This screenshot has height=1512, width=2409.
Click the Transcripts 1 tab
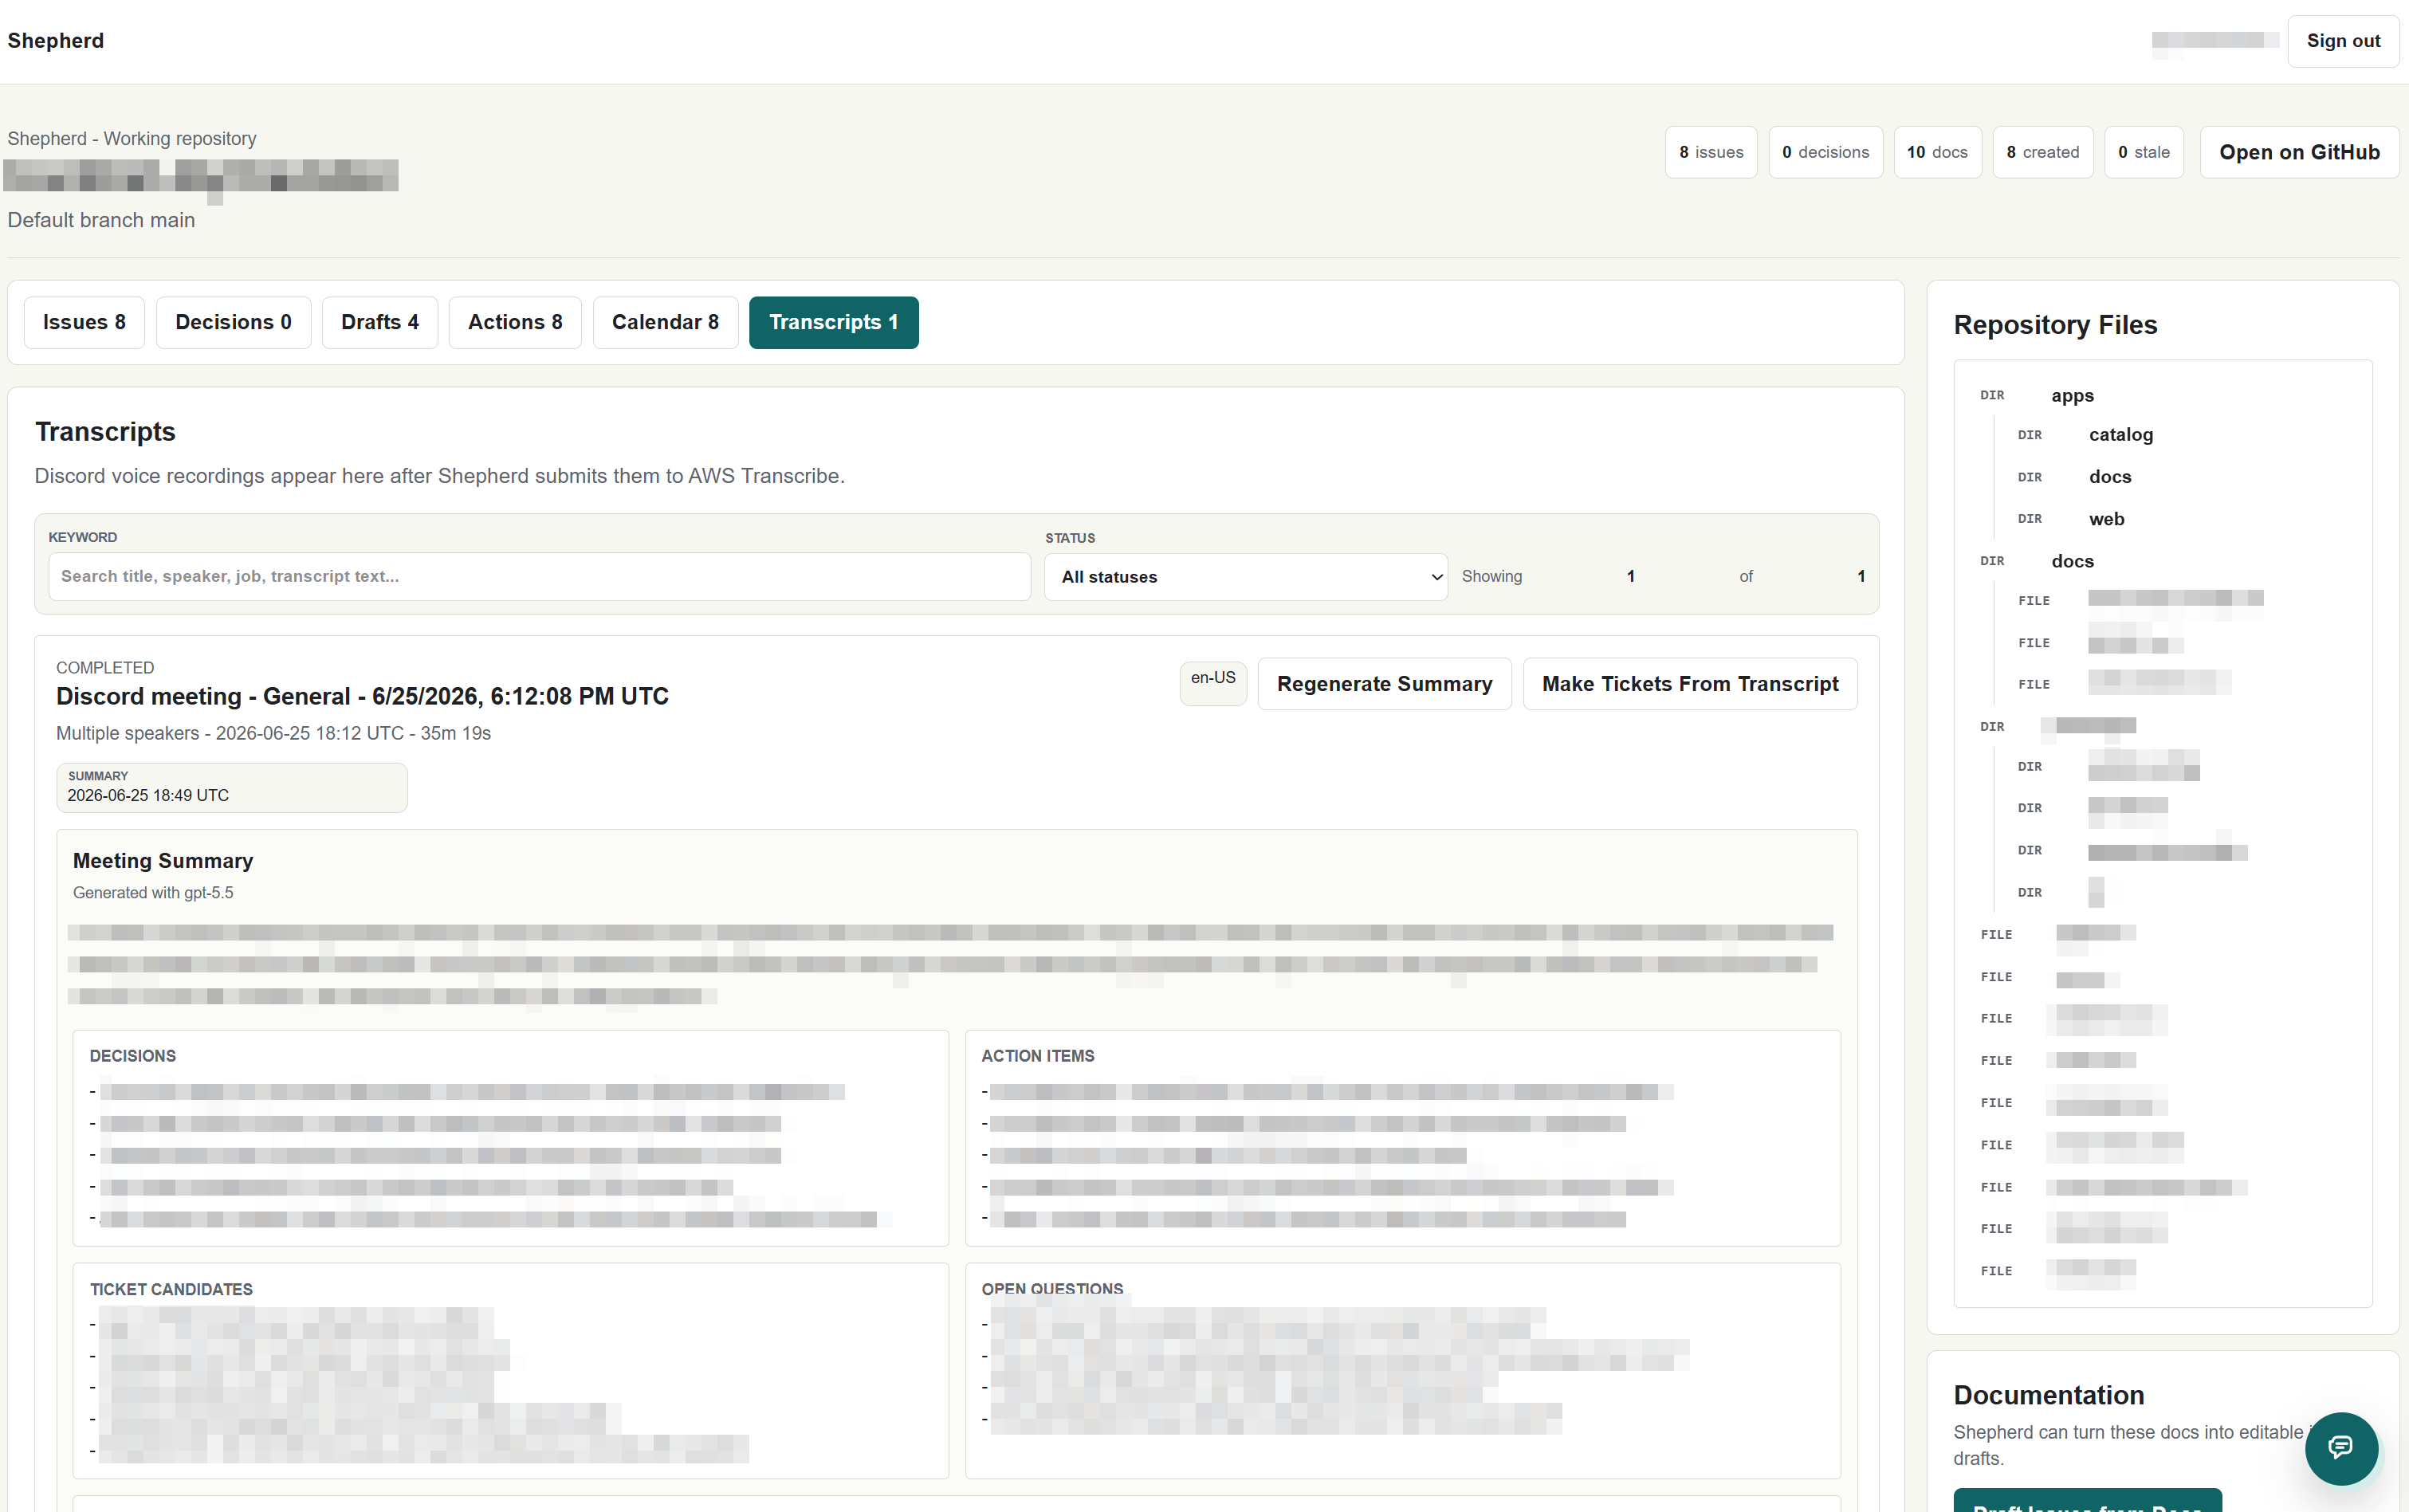coord(833,322)
